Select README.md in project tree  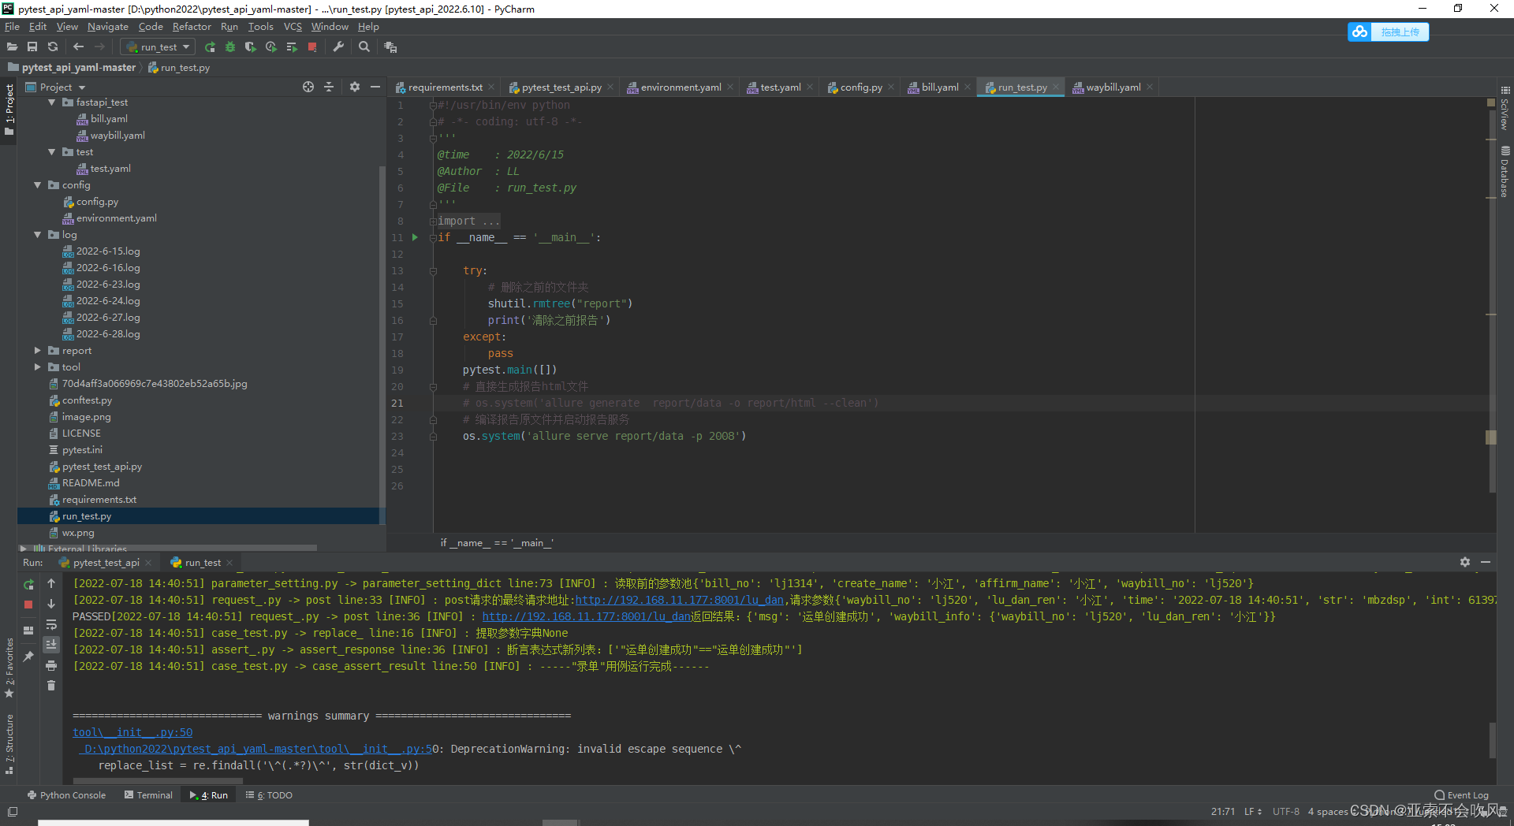coord(91,483)
